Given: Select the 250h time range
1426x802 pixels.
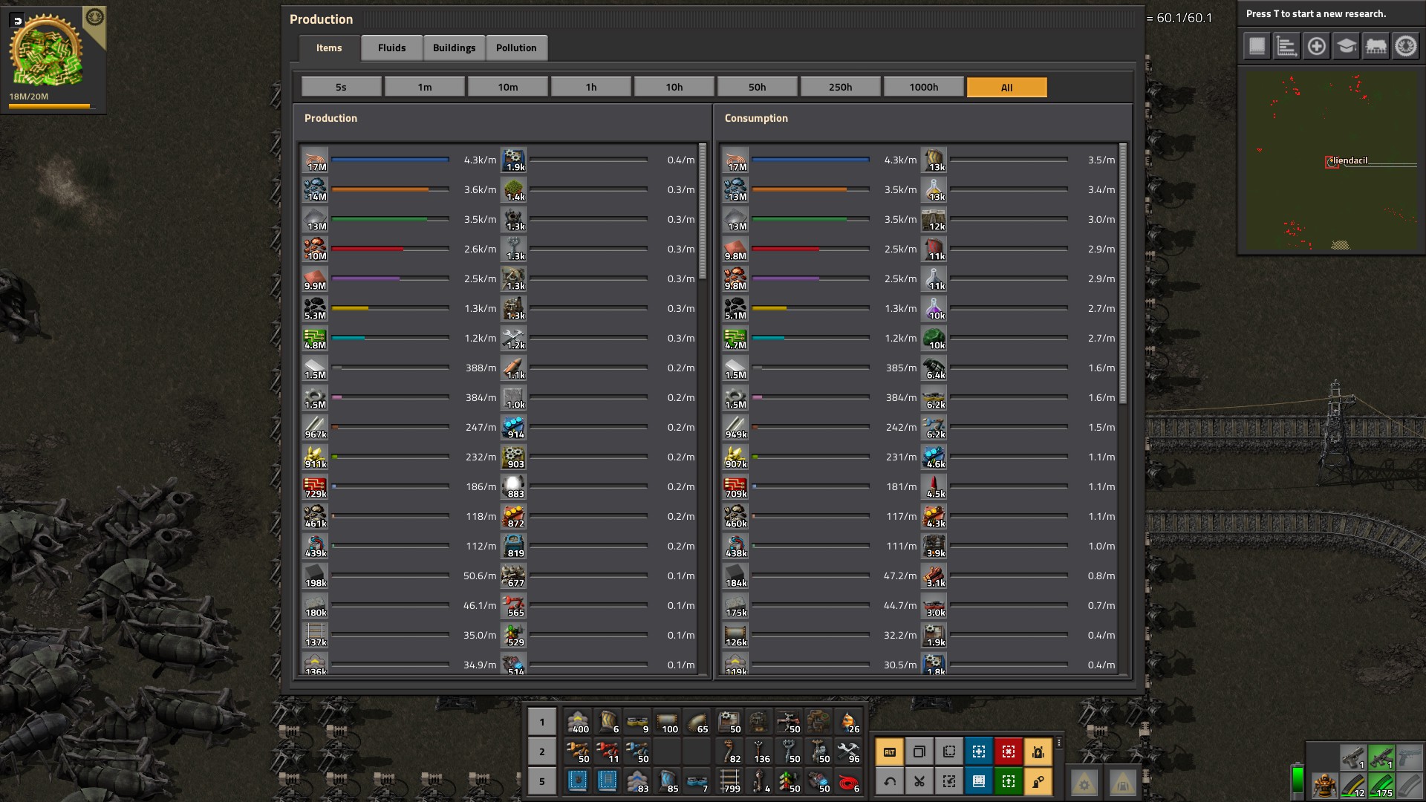Looking at the screenshot, I should click(840, 87).
